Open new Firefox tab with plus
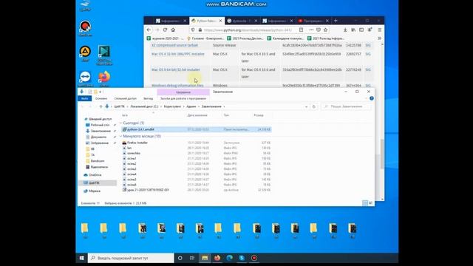 (336, 21)
